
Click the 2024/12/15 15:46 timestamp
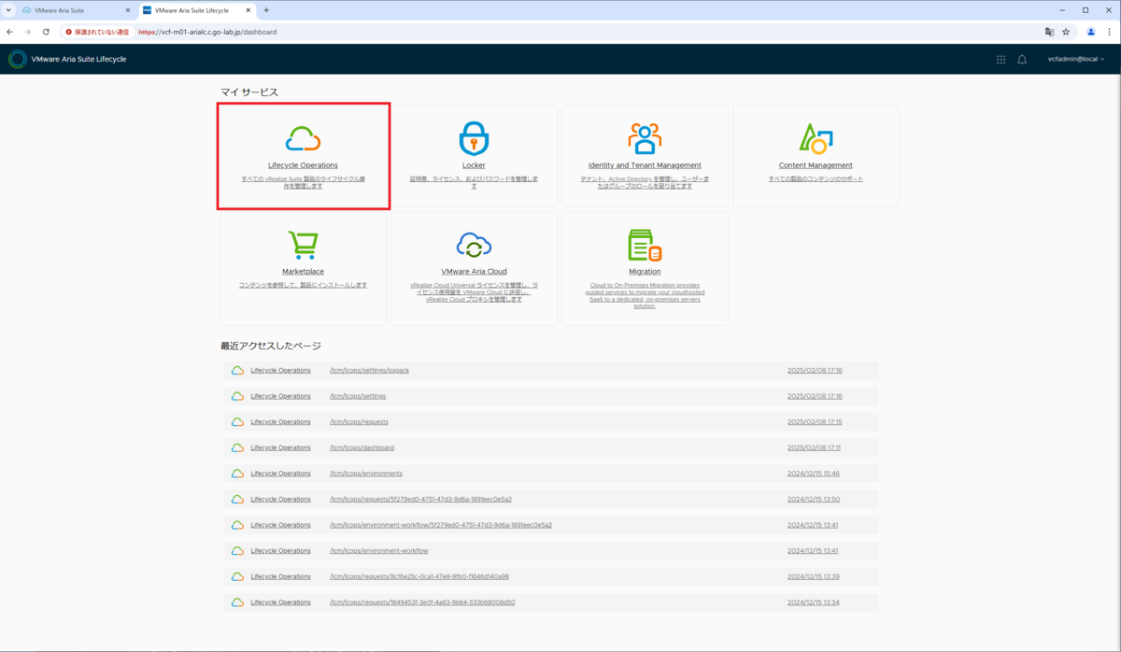(814, 474)
